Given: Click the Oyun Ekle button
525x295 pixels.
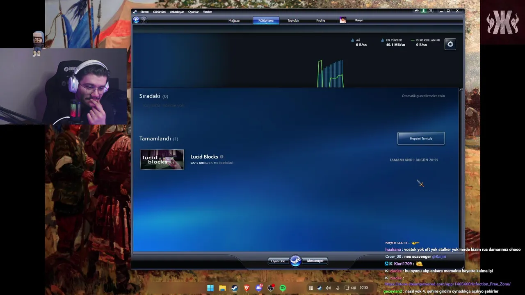Looking at the screenshot, I should (x=278, y=261).
